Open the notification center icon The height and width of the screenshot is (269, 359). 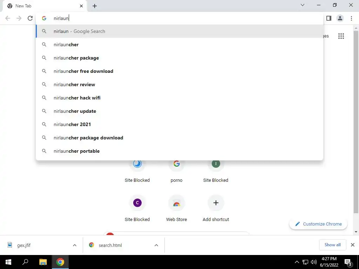pyautogui.click(x=348, y=262)
